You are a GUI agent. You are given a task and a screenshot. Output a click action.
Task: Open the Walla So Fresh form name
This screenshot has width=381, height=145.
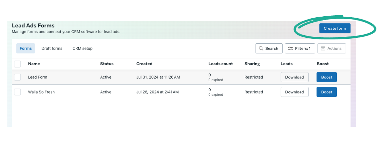(x=41, y=92)
